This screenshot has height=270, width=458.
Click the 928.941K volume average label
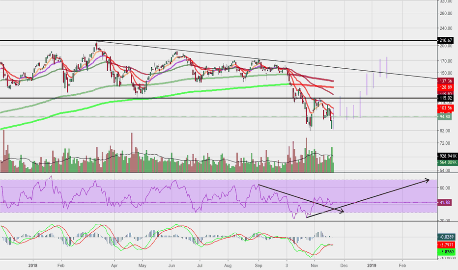(x=448, y=156)
